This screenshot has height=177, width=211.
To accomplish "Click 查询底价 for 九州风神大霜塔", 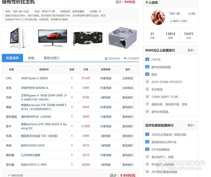I will pyautogui.click(x=128, y=155).
